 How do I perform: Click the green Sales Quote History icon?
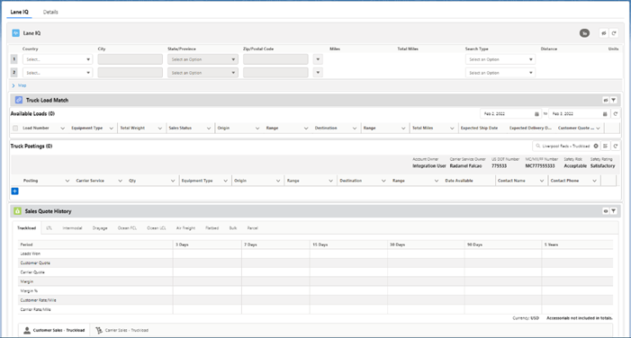[17, 211]
